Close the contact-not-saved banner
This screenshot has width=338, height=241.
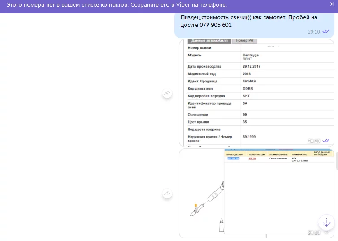pos(332,4)
